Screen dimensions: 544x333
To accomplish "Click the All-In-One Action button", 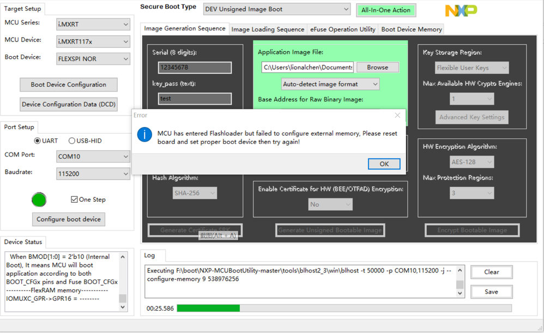I will click(386, 10).
